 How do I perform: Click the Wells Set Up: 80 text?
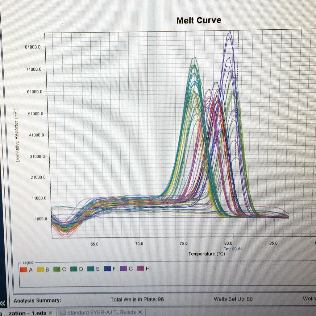coord(233,299)
